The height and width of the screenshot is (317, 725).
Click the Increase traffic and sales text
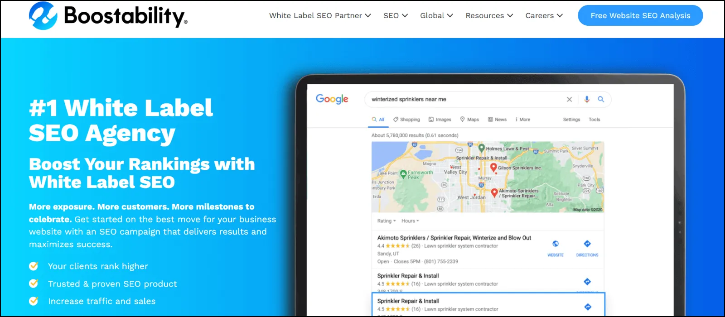(x=101, y=301)
